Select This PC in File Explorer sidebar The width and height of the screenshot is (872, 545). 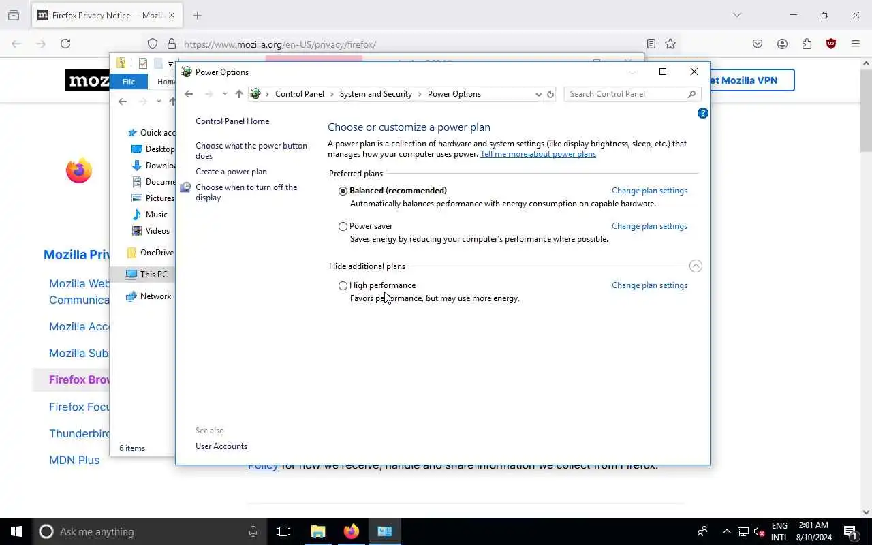(146, 275)
